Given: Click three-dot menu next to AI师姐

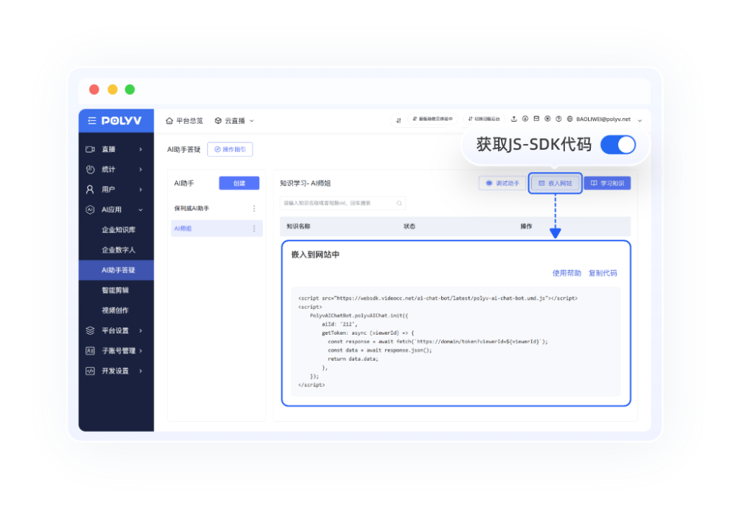Looking at the screenshot, I should (253, 229).
